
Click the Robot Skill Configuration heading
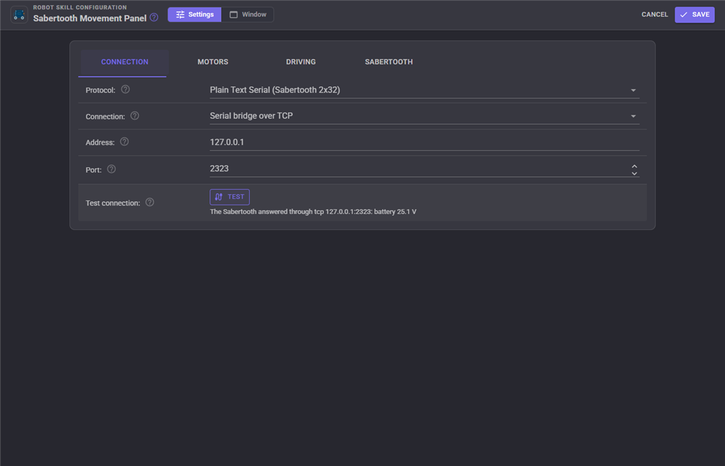tap(80, 7)
